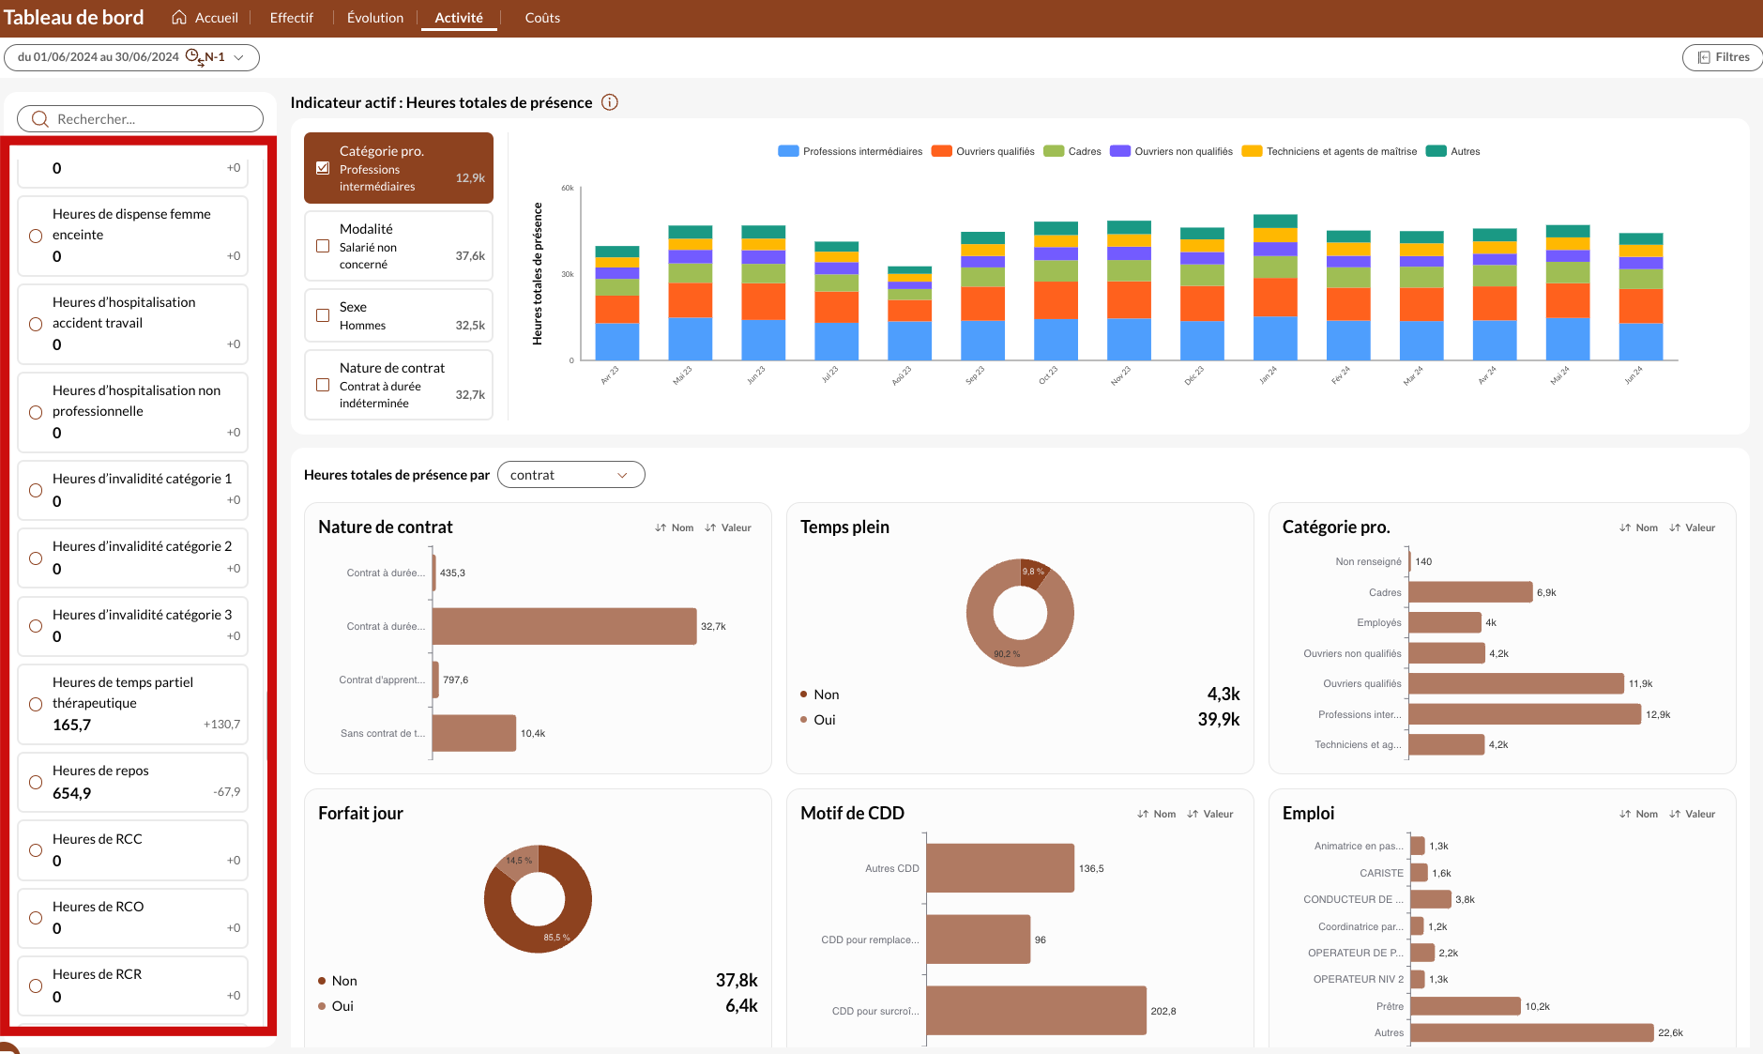Check the Sexe checkbox

[x=323, y=315]
